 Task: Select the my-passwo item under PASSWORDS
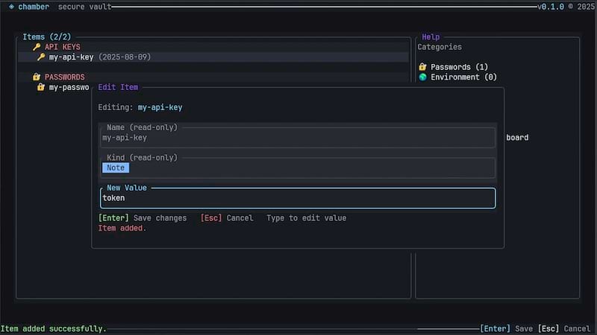pyautogui.click(x=67, y=87)
